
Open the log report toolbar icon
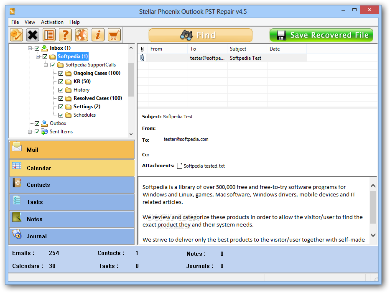click(49, 35)
